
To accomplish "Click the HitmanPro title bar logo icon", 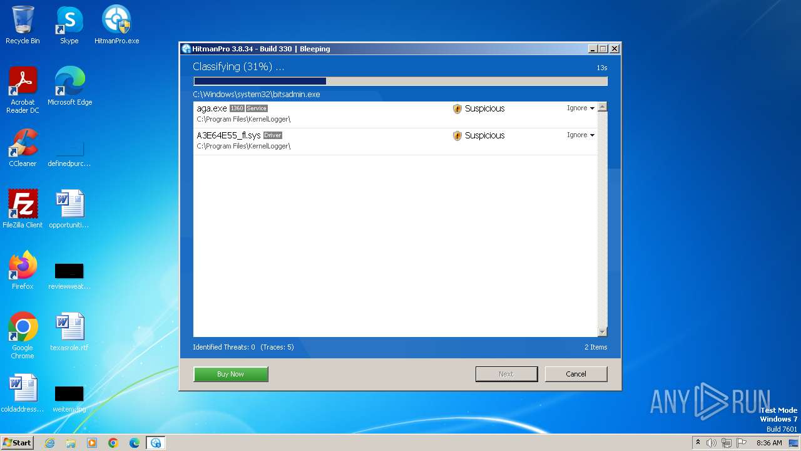I will pos(186,49).
